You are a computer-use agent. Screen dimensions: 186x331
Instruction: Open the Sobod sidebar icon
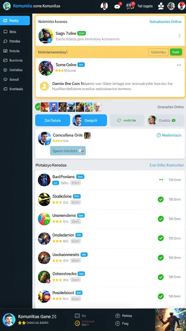click(5, 80)
